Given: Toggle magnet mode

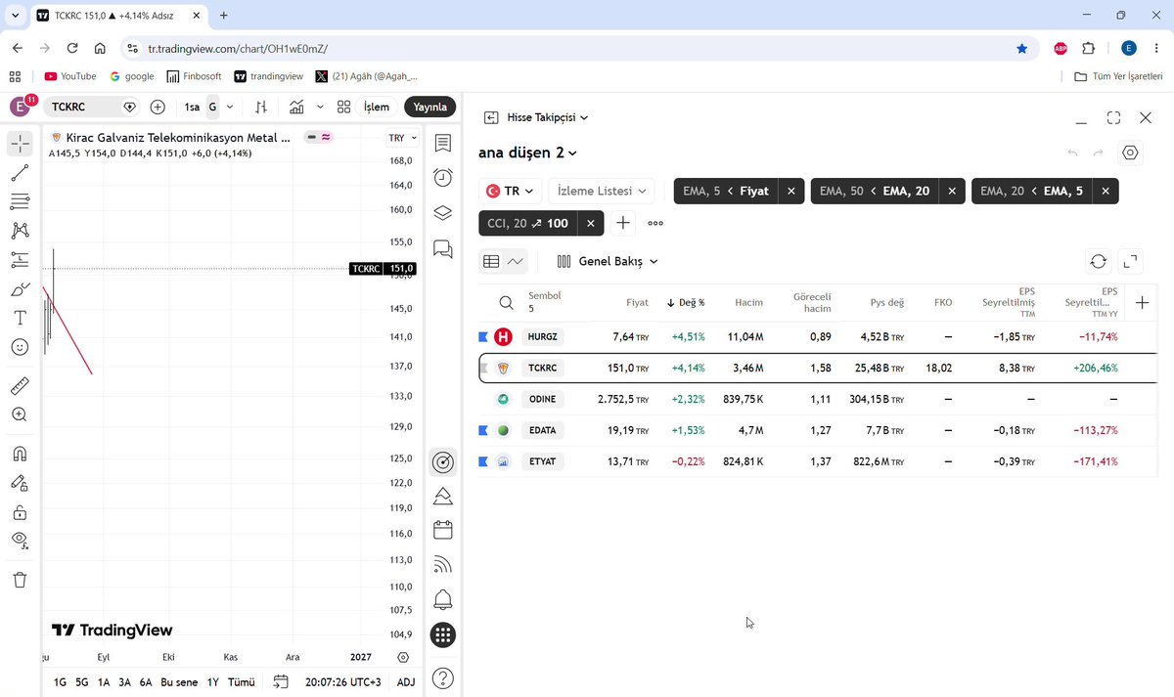Looking at the screenshot, I should pyautogui.click(x=20, y=454).
